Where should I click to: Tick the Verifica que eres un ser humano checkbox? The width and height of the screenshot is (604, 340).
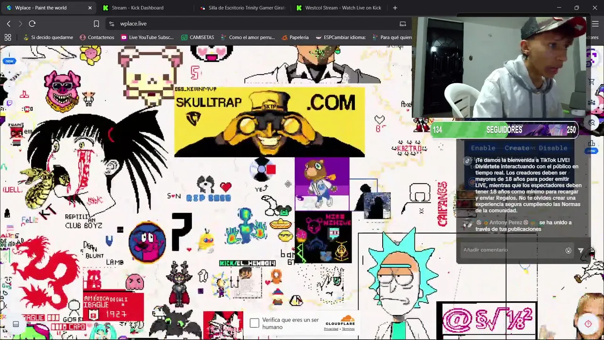[254, 323]
